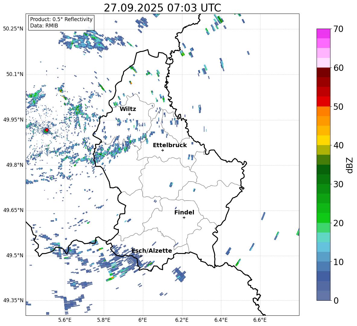
Task: Click the 10 tick label on colorbar
Action: point(338,262)
